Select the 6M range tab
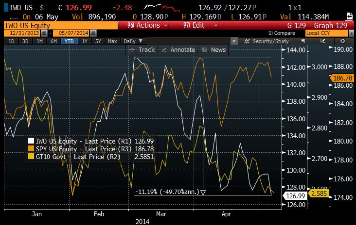356x225 pixels. coord(53,41)
